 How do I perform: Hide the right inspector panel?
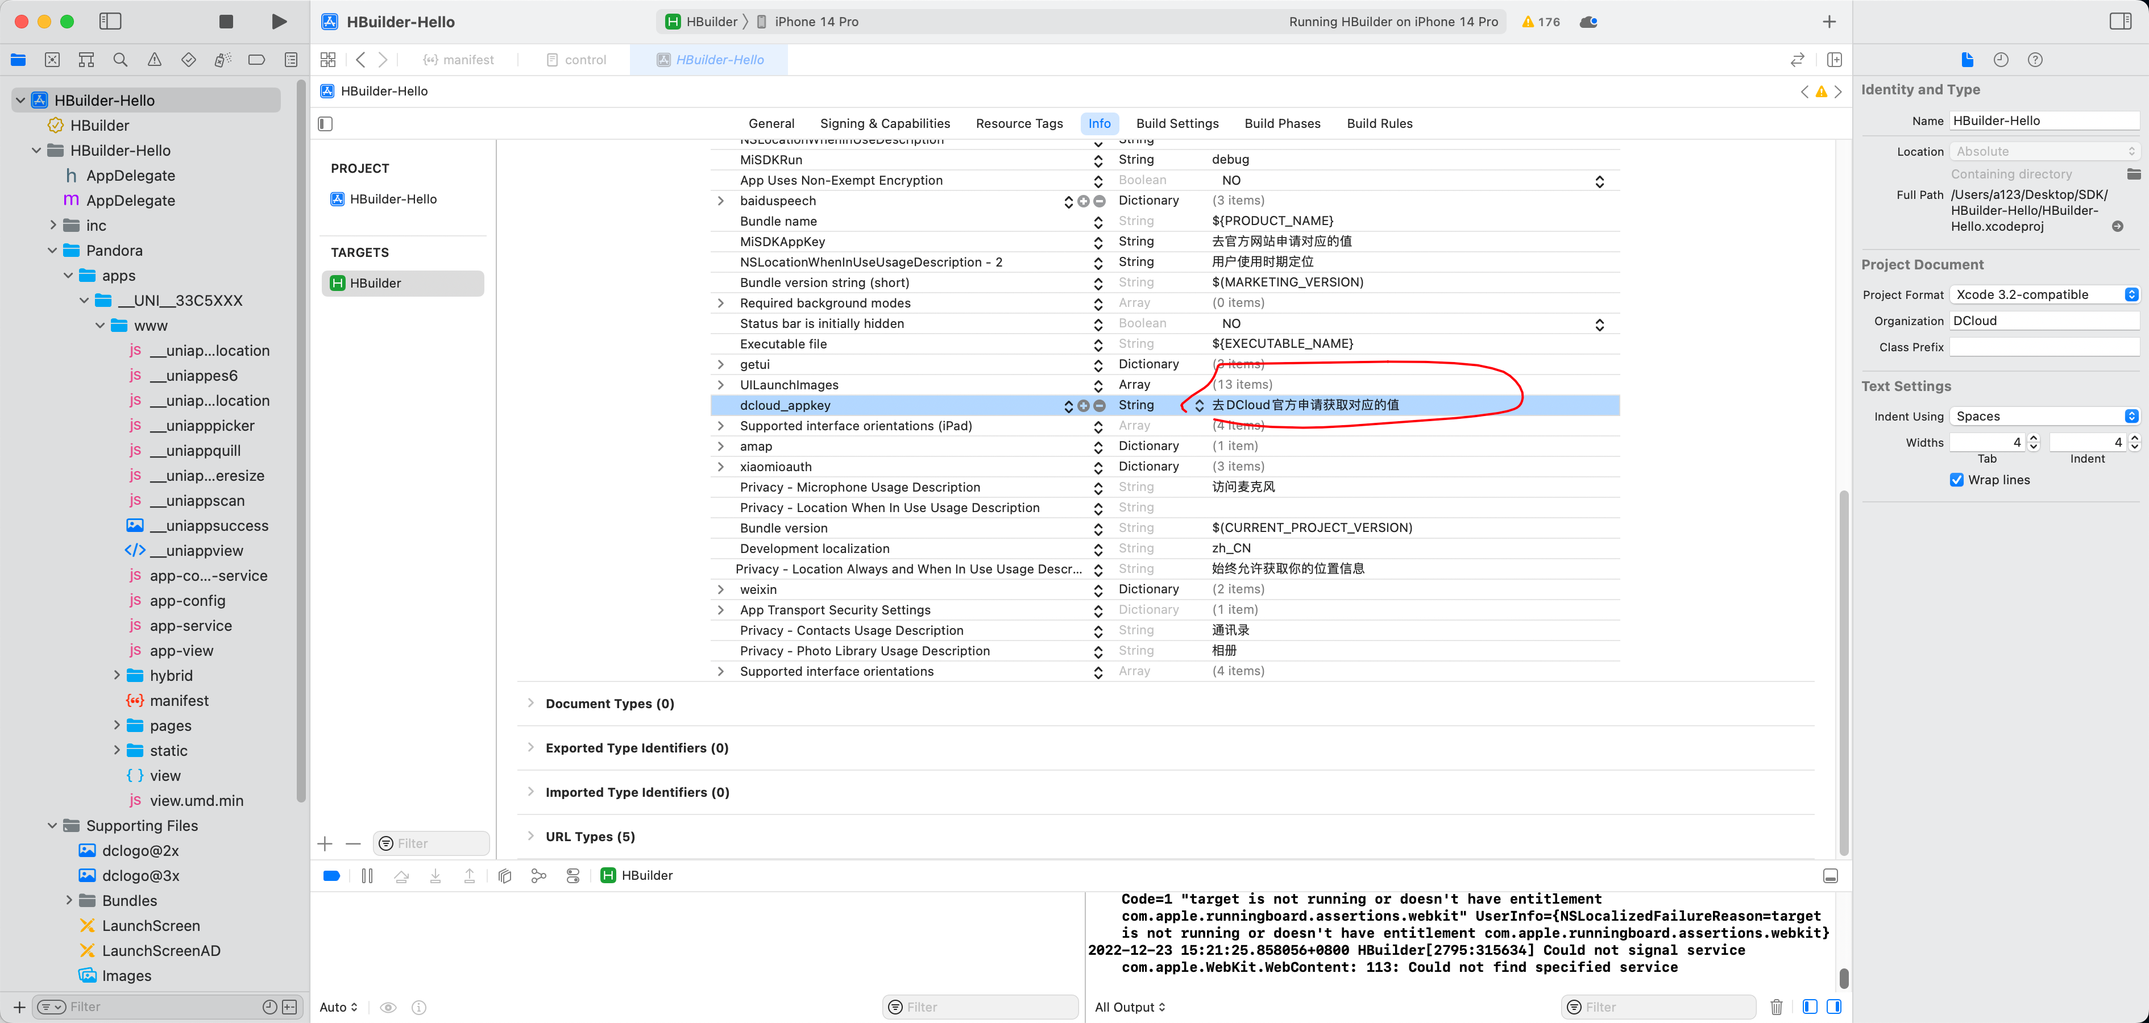click(x=2120, y=22)
